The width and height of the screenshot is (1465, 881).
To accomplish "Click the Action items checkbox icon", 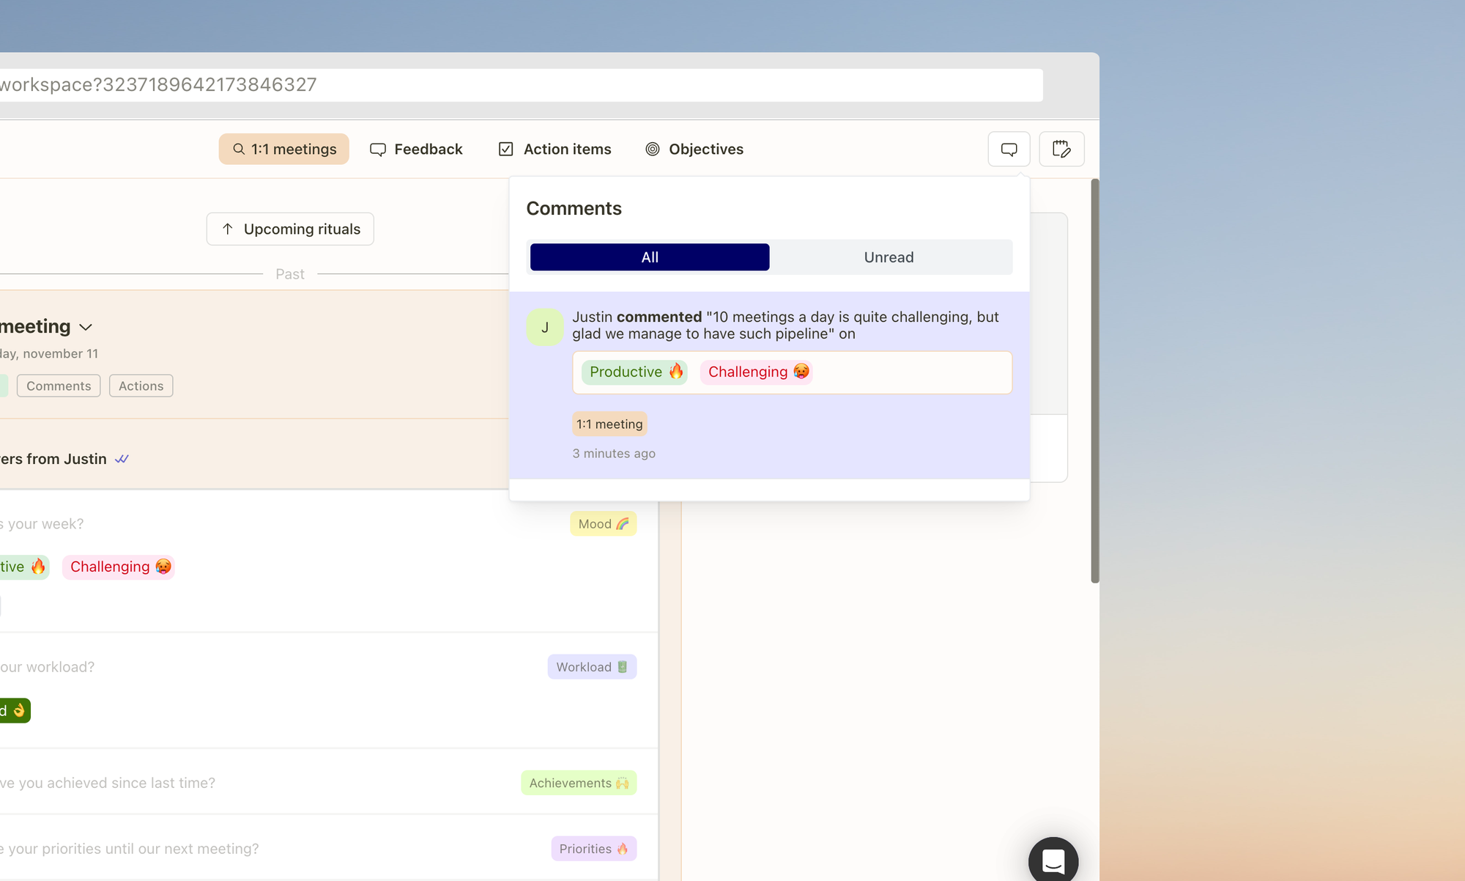I will 505,149.
